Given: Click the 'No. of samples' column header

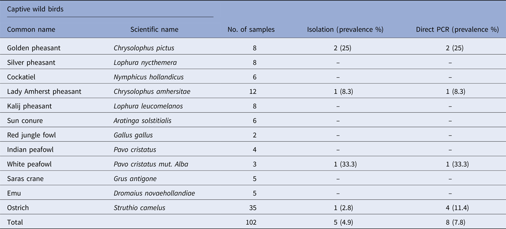Looking at the screenshot, I should click(x=251, y=30).
